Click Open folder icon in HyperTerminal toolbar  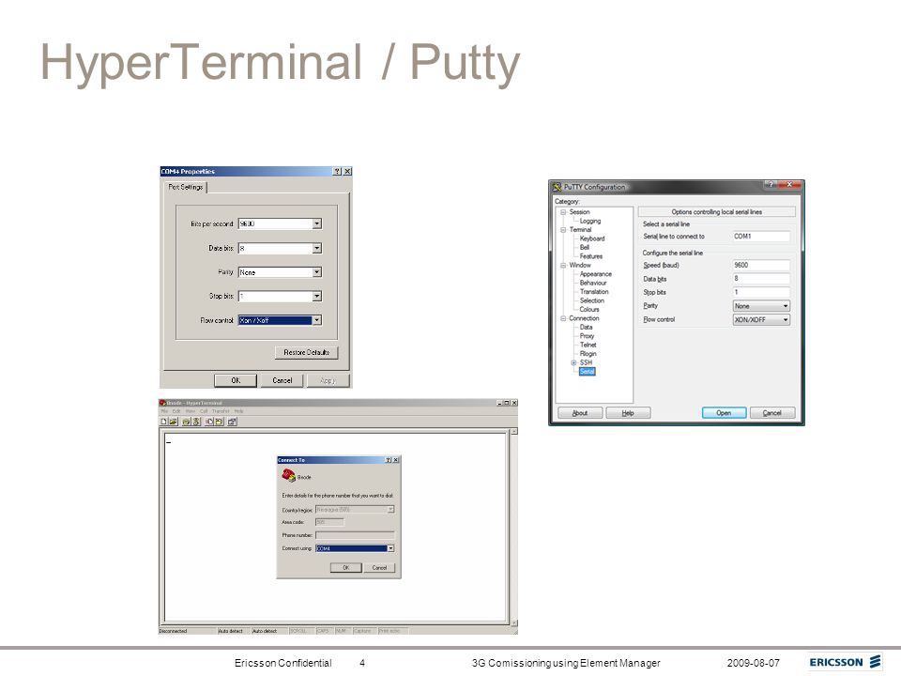pos(173,422)
